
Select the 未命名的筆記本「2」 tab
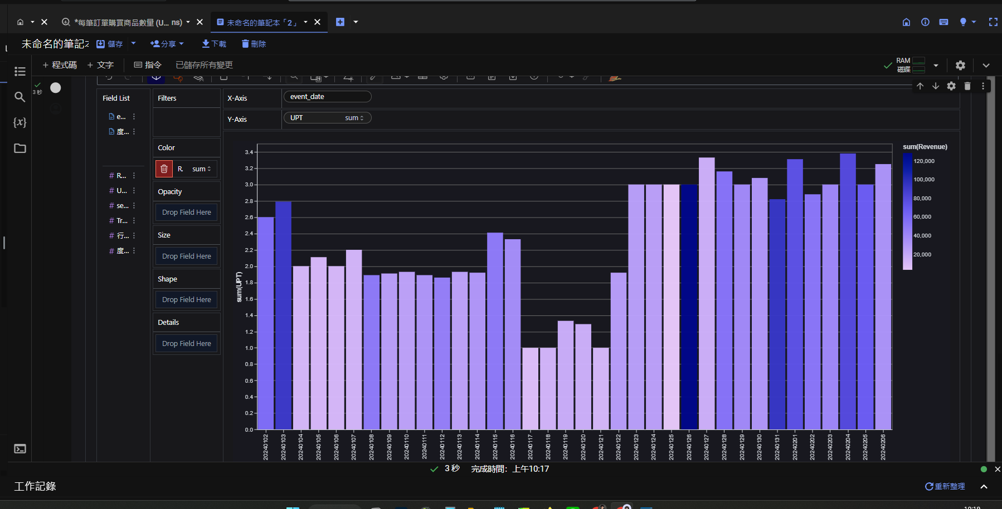pos(261,22)
